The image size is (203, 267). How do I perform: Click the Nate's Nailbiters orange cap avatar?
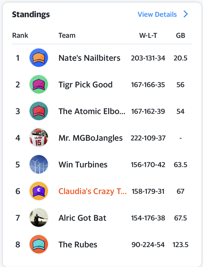(x=39, y=58)
